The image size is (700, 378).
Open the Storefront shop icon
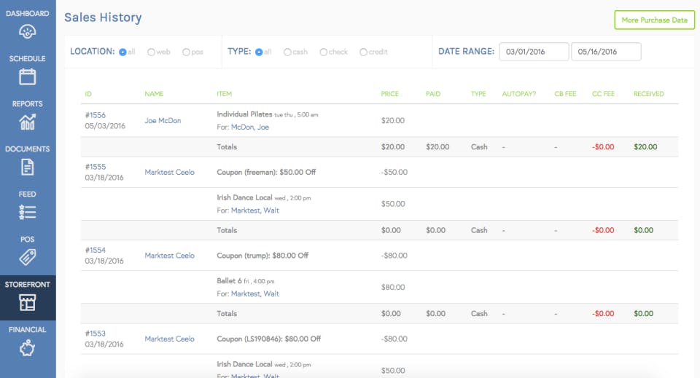point(28,302)
